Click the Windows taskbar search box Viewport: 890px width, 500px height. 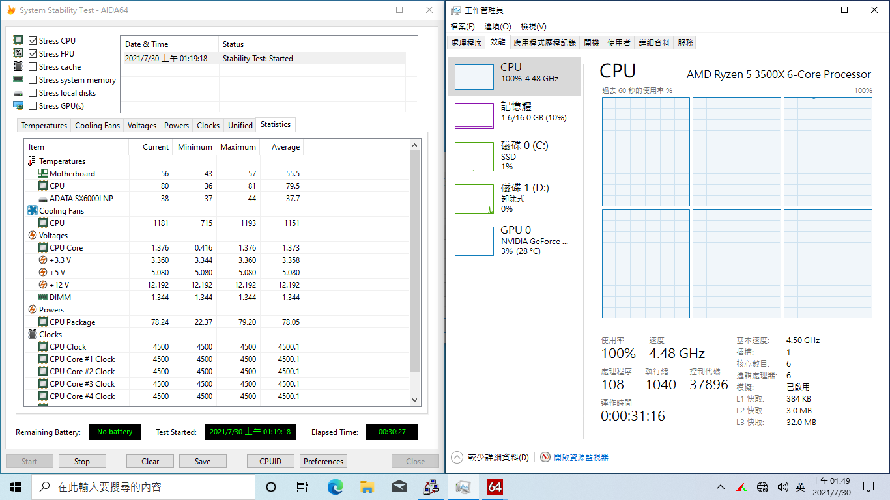143,486
